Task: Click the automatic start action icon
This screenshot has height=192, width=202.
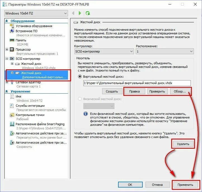Action: click(x=12, y=133)
